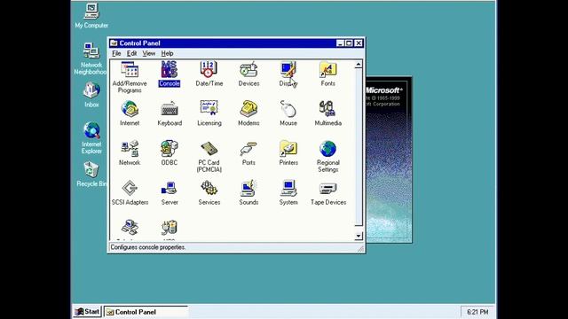Image resolution: width=568 pixels, height=319 pixels.
Task: Open the SCSI Adapters applet
Action: pos(130,192)
